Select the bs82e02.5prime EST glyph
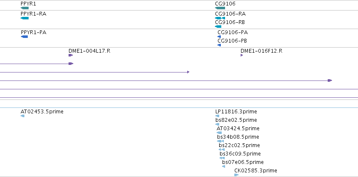The width and height of the screenshot is (358, 177). coord(217,124)
